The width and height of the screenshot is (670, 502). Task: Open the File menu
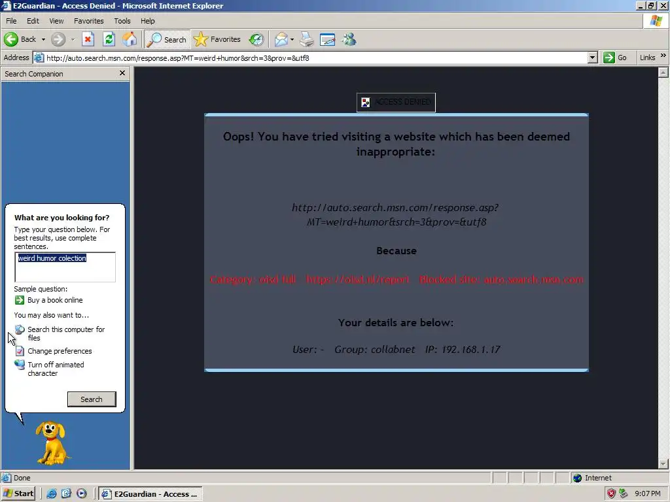[11, 21]
